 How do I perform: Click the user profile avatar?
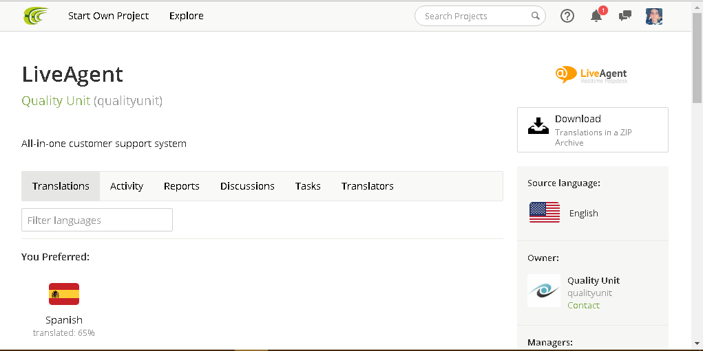[x=654, y=16]
